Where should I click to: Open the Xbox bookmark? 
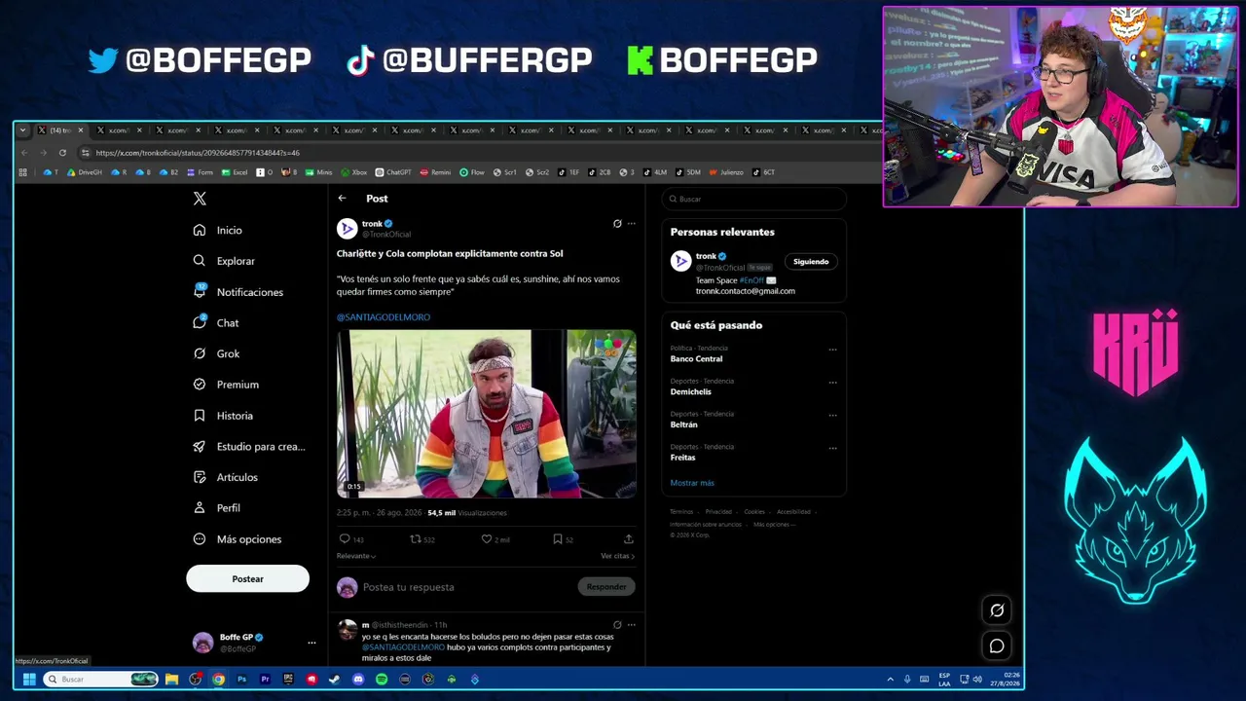click(354, 172)
